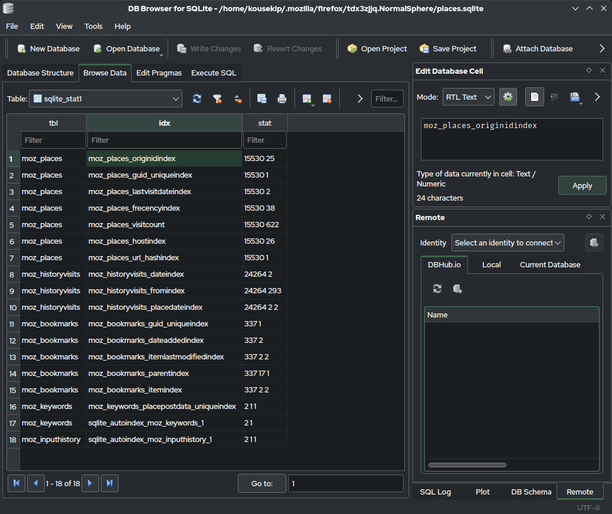The image size is (612, 514).
Task: Go to the first page of records
Action: (x=17, y=483)
